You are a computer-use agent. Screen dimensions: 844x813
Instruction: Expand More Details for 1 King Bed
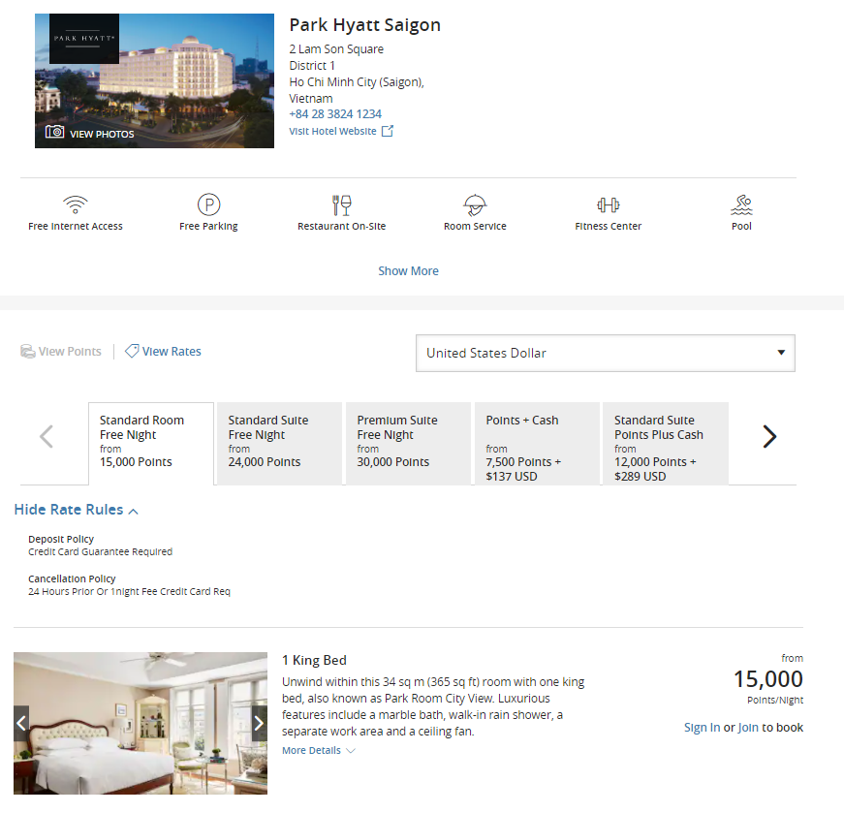(319, 750)
